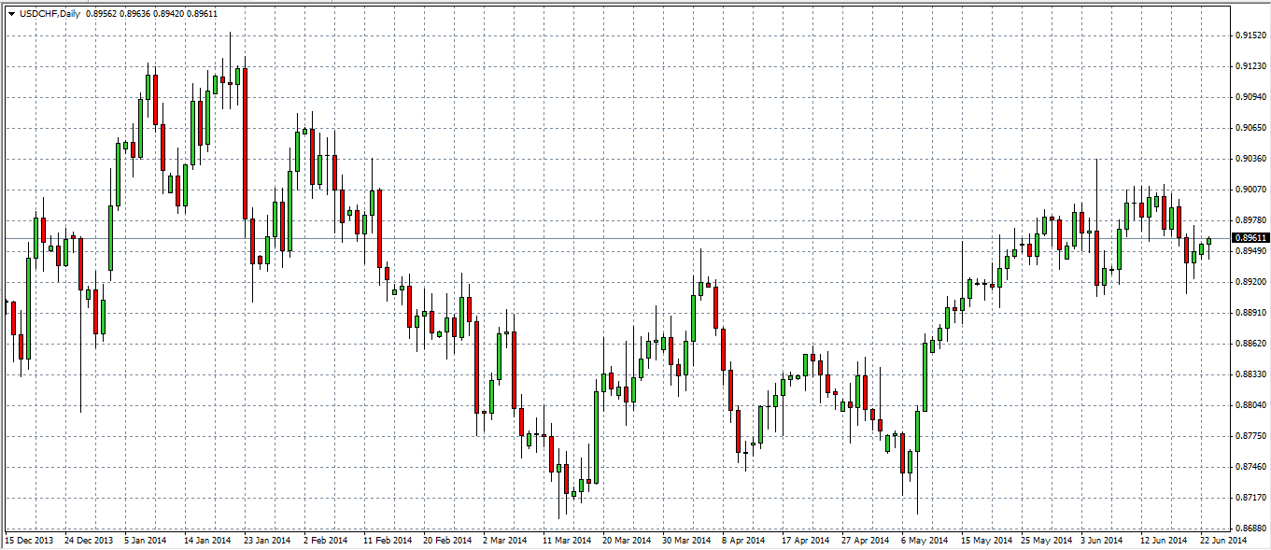This screenshot has width=1271, height=550.
Task: Click the 25 May 2014 date label
Action: (1047, 541)
